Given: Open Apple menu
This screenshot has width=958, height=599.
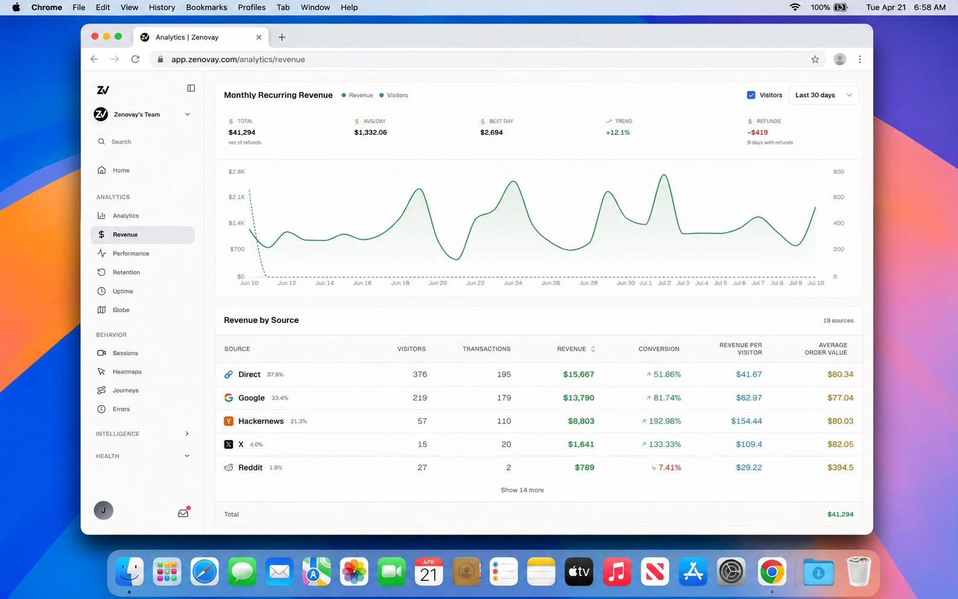Looking at the screenshot, I should pyautogui.click(x=16, y=7).
